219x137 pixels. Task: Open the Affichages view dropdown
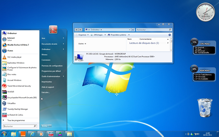pyautogui.click(x=105, y=35)
